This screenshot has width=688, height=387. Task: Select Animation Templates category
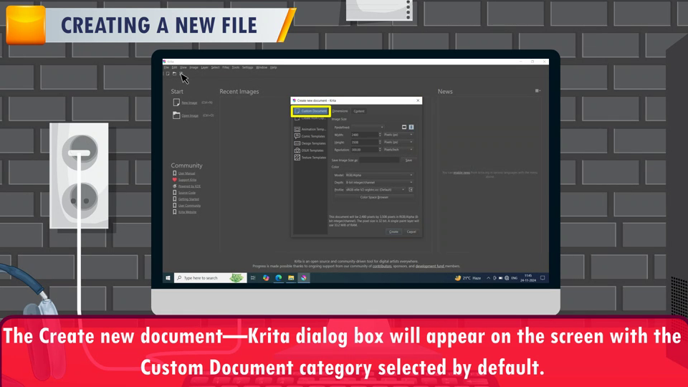coord(310,129)
